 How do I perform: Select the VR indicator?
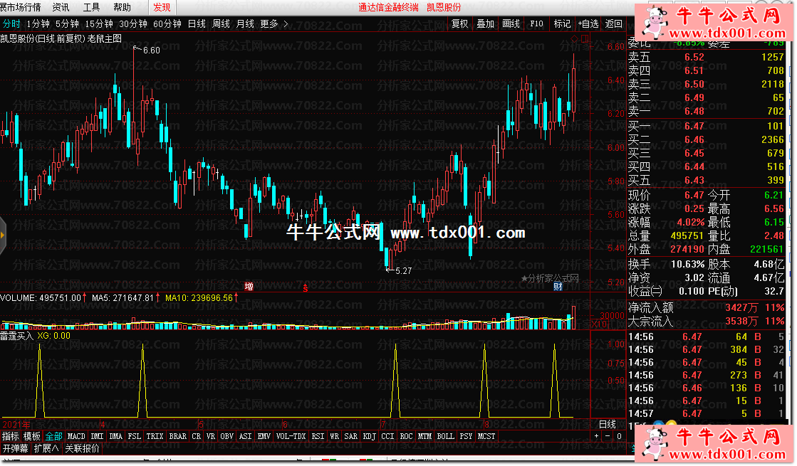coord(211,436)
